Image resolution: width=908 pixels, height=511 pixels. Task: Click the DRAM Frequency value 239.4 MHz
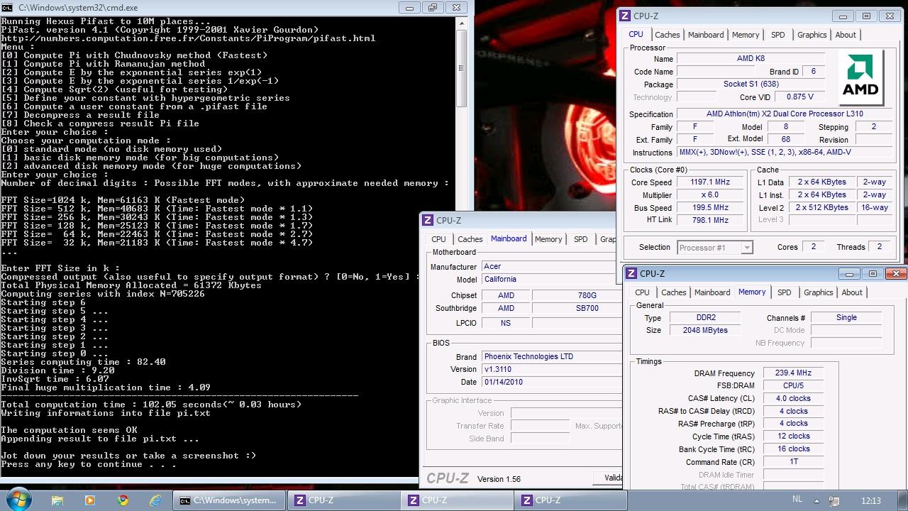click(x=794, y=373)
